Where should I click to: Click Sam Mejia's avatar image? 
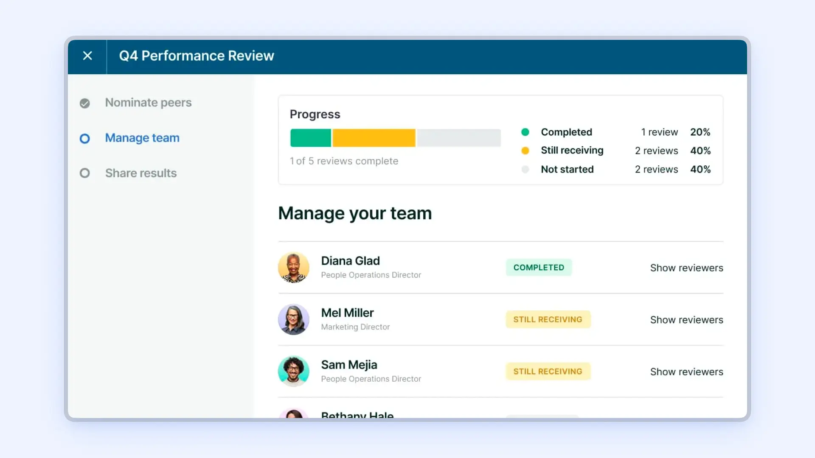293,371
